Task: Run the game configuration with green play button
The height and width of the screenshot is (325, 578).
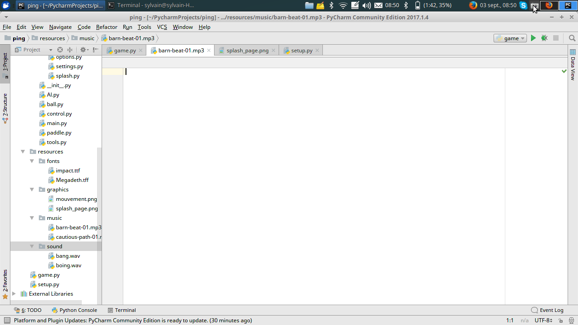Action: [x=533, y=38]
